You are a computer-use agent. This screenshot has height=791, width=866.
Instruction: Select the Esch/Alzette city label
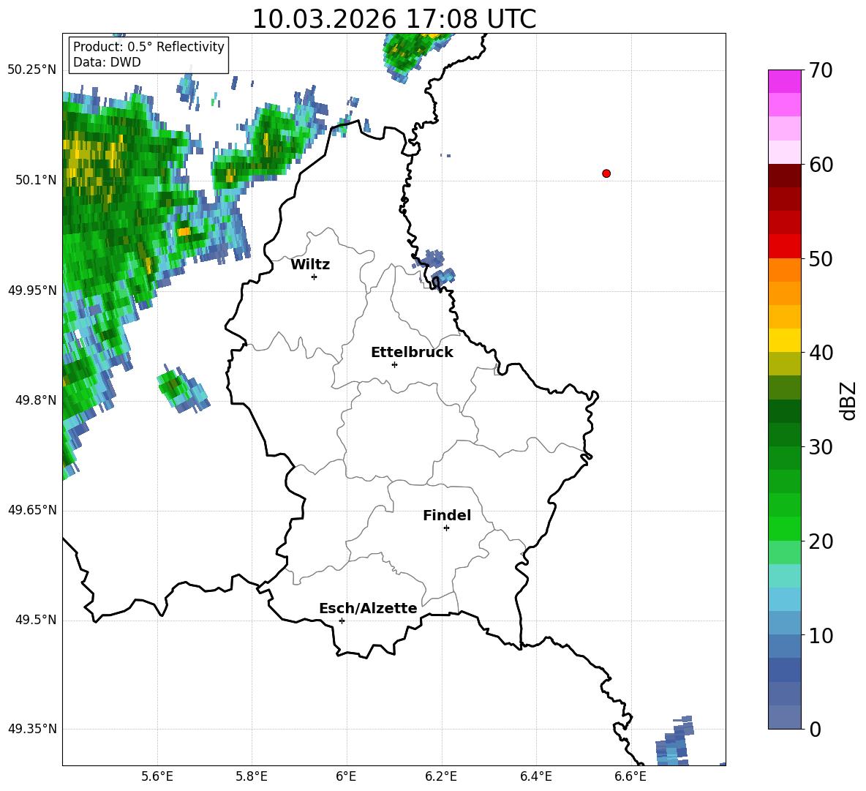pyautogui.click(x=368, y=608)
